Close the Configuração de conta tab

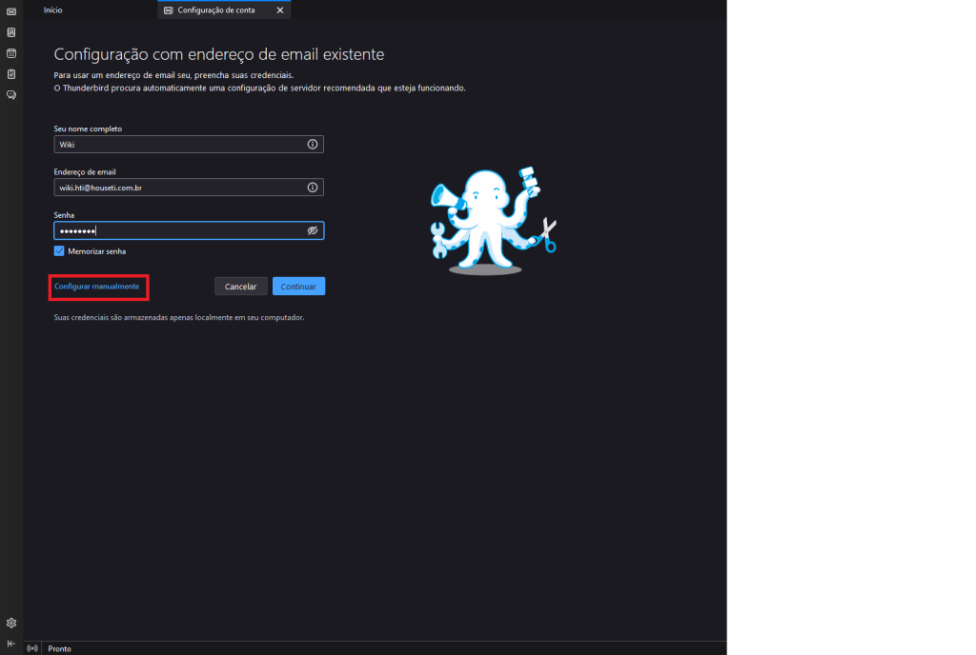tap(280, 10)
